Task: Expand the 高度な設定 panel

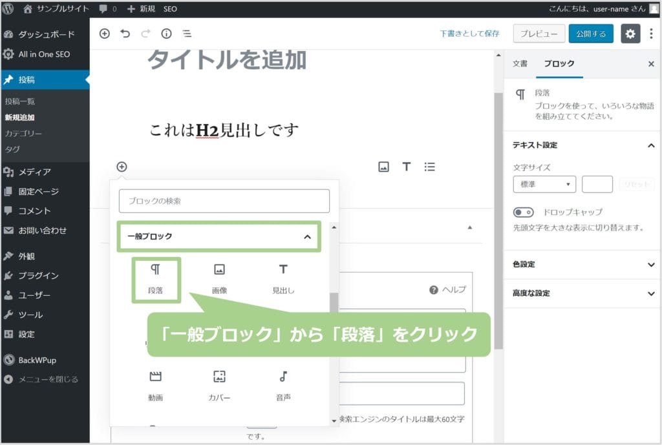Action: click(x=582, y=293)
